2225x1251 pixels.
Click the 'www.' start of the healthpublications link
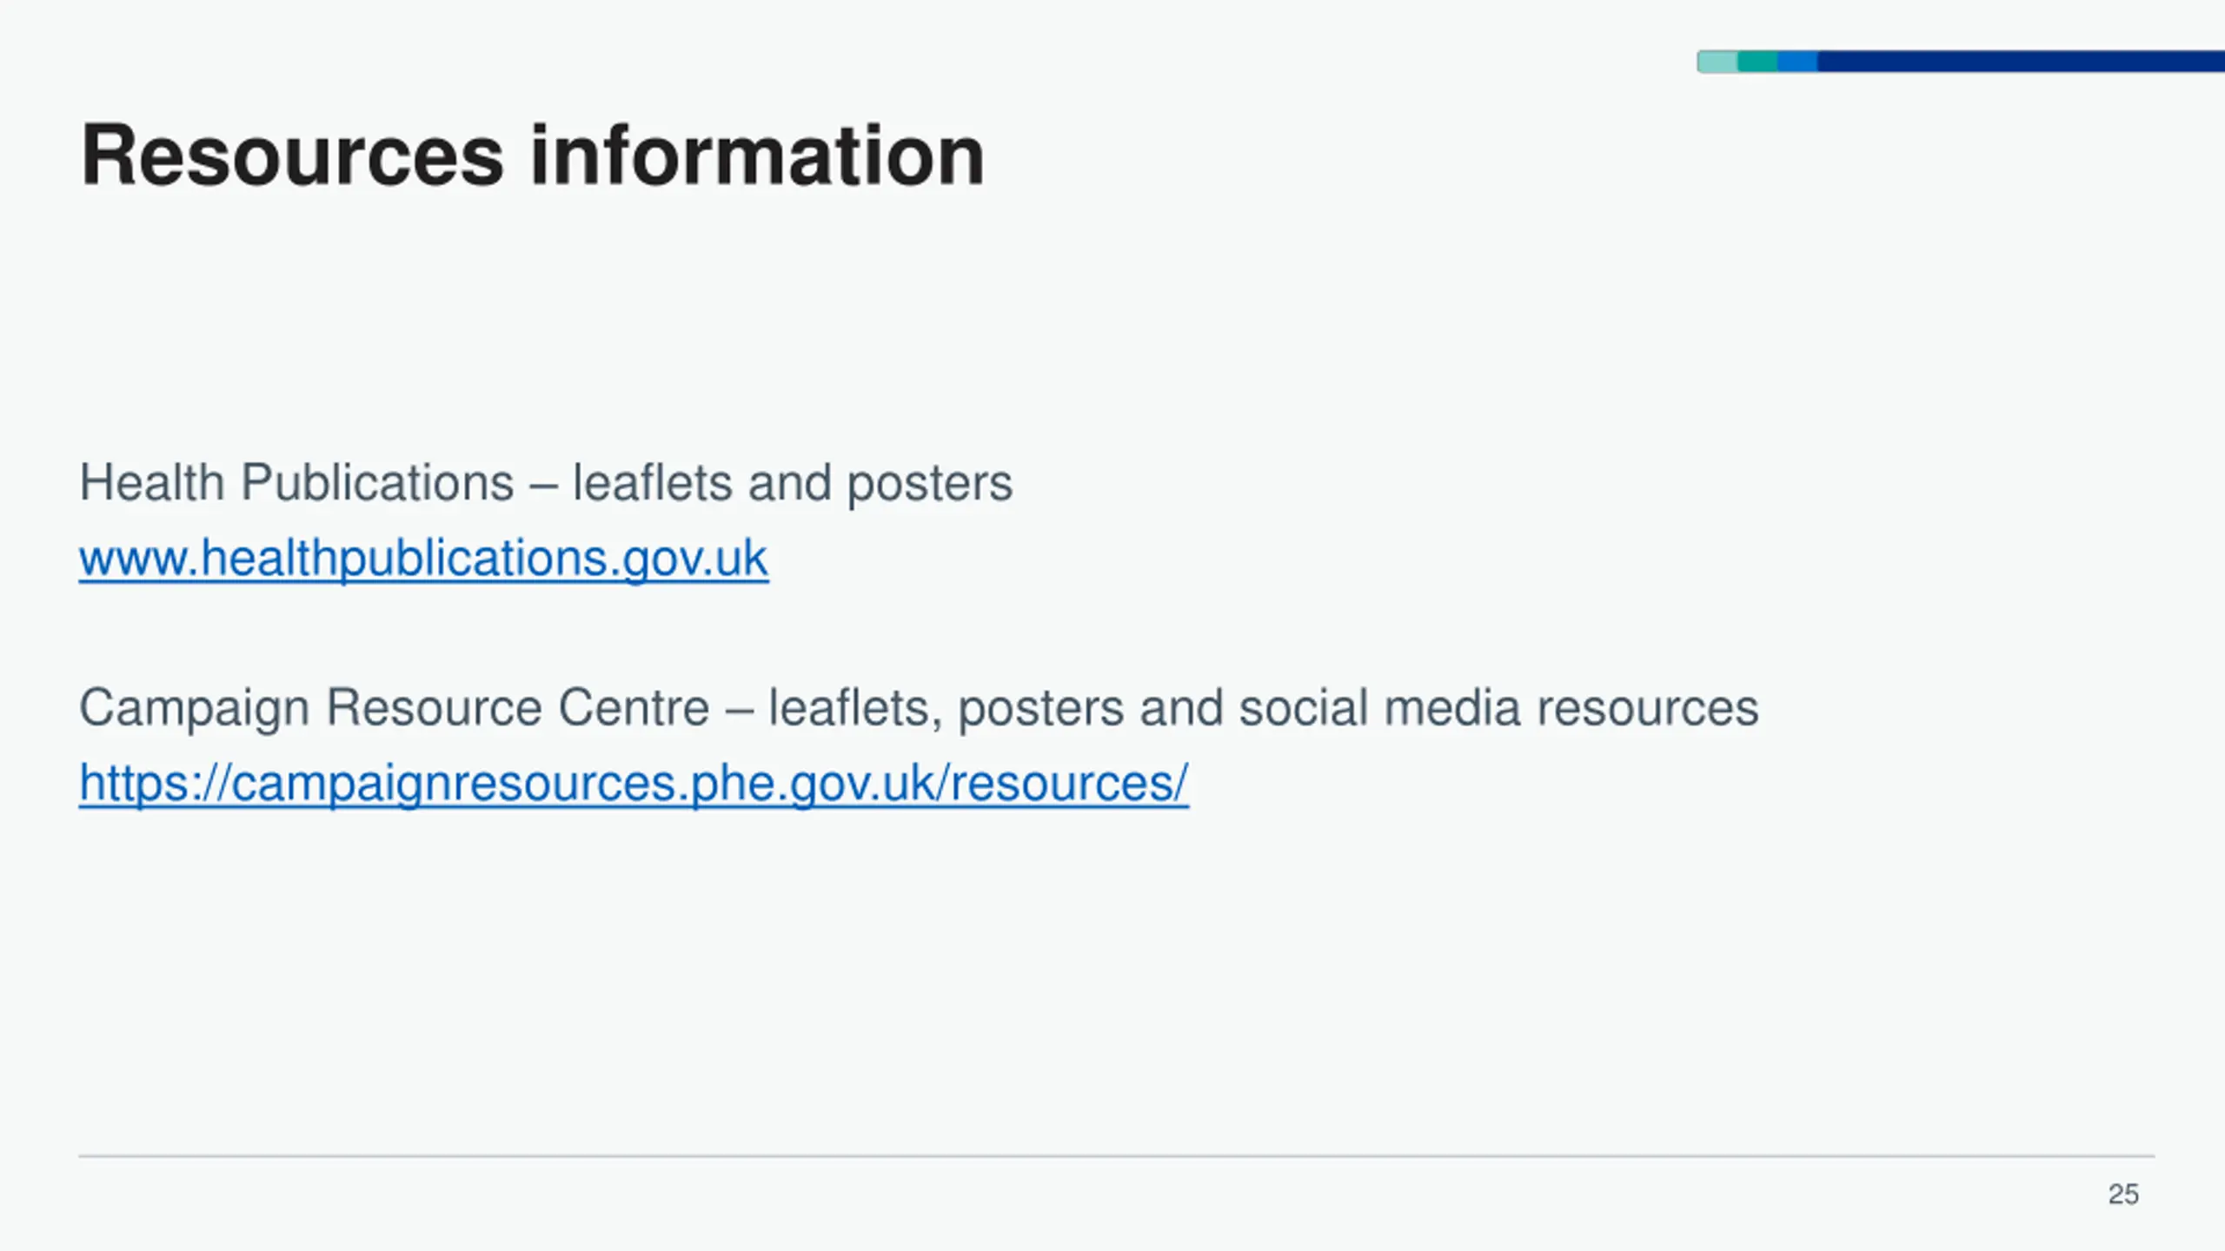coord(139,558)
